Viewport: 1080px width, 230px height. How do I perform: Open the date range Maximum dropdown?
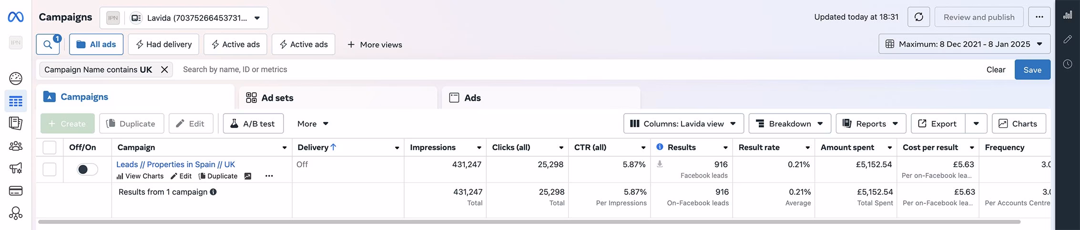tap(964, 44)
